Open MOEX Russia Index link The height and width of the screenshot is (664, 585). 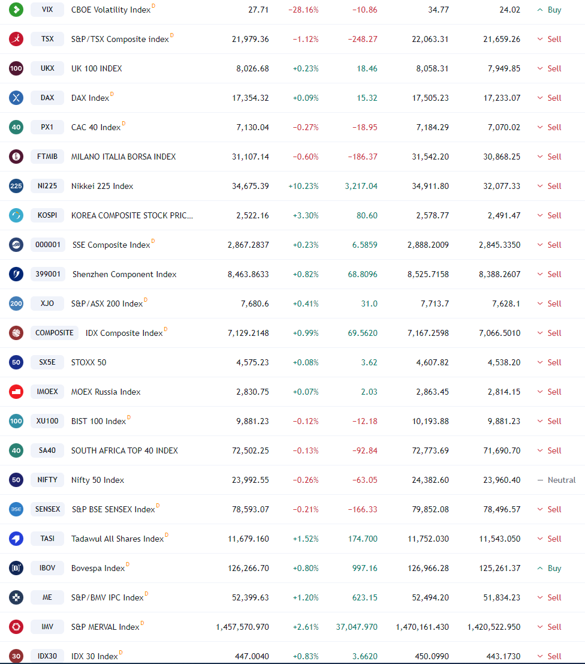(x=106, y=392)
